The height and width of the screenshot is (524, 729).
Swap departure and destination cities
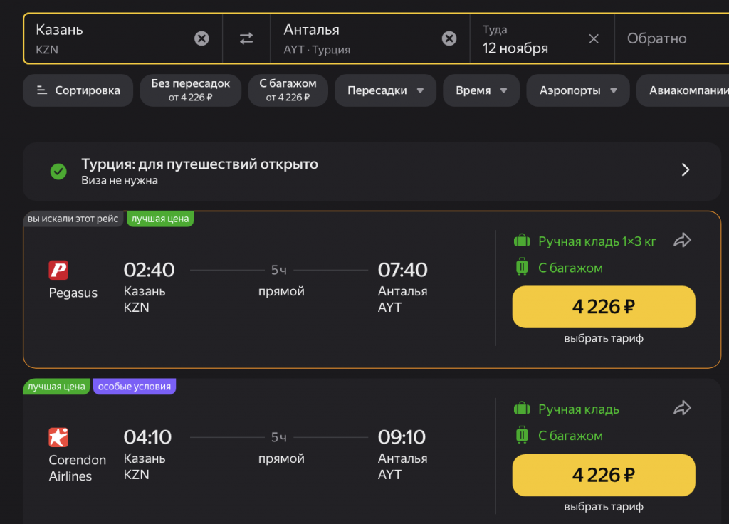point(246,38)
